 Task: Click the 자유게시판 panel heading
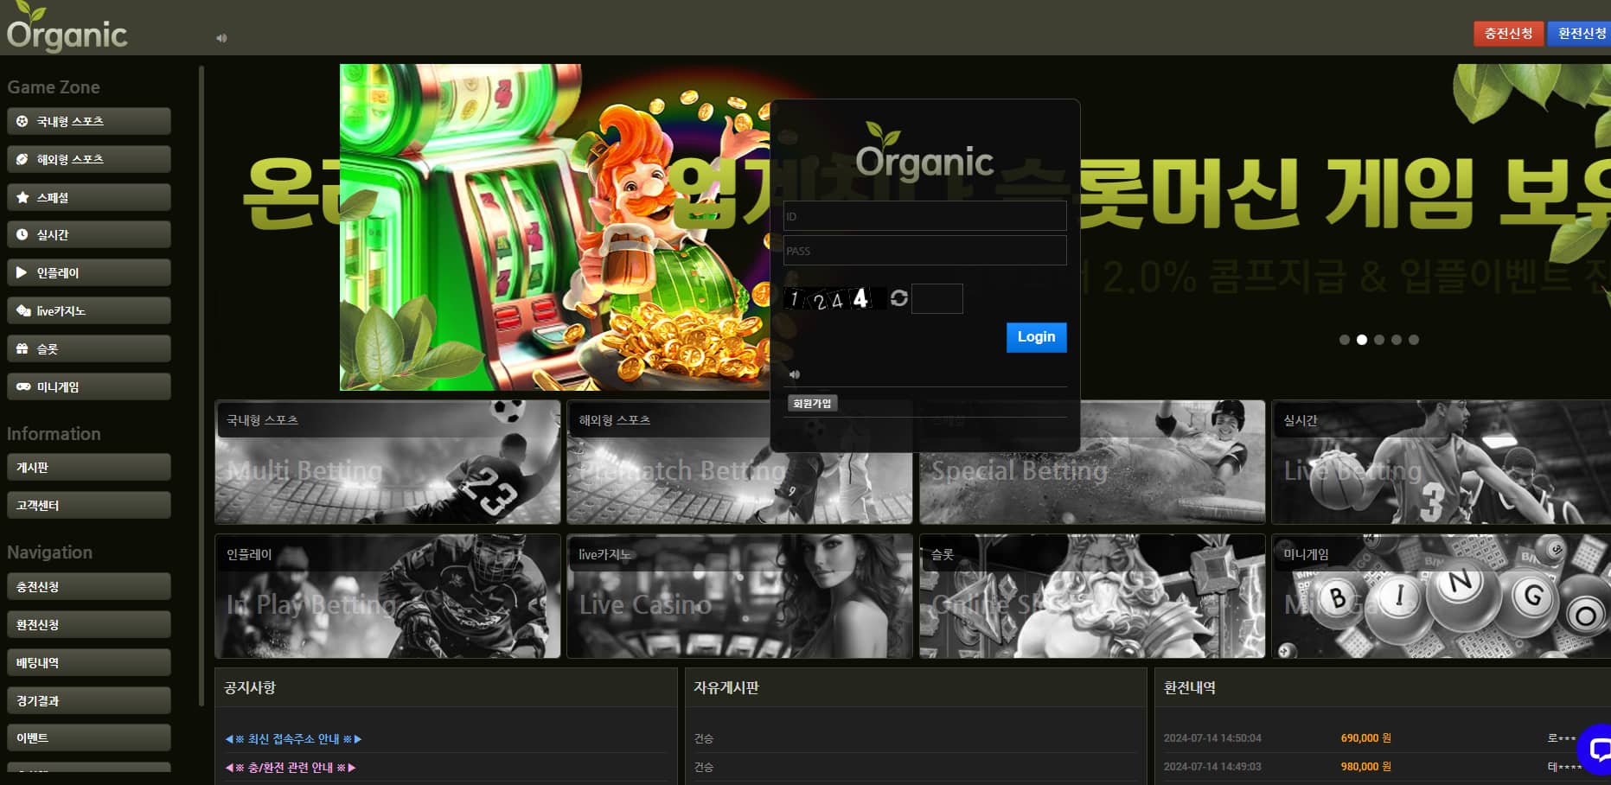point(726,688)
